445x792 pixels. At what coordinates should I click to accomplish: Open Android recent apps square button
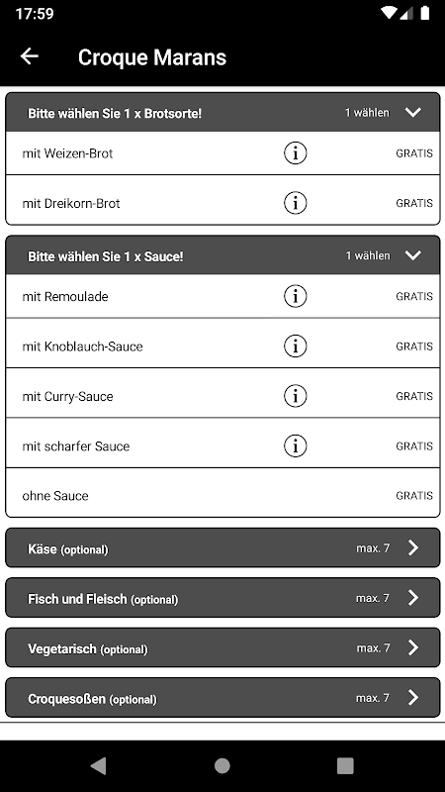[x=345, y=765]
